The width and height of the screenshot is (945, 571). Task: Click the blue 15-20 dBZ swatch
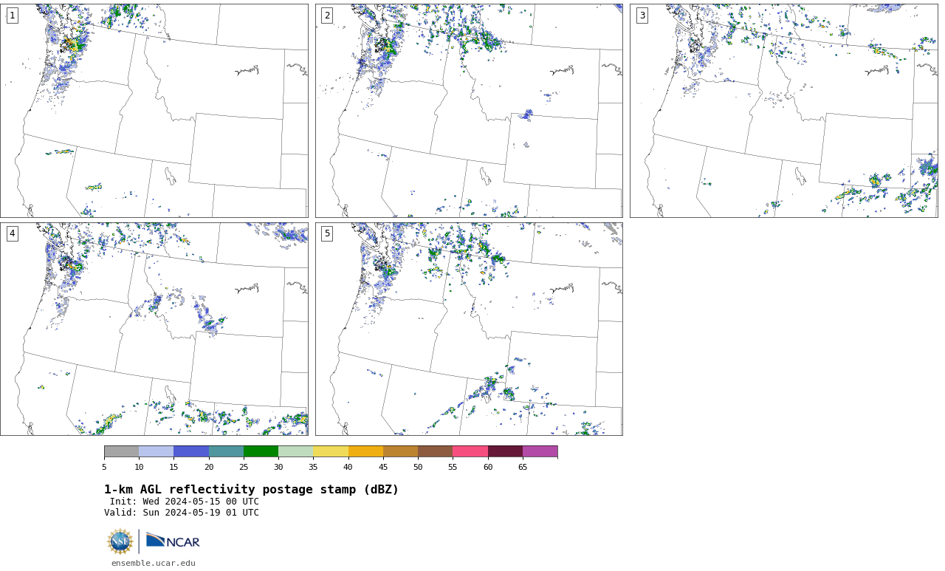click(191, 451)
